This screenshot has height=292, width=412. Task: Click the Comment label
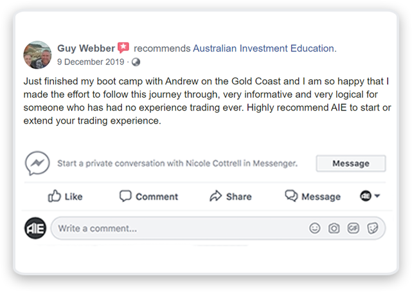click(x=157, y=197)
